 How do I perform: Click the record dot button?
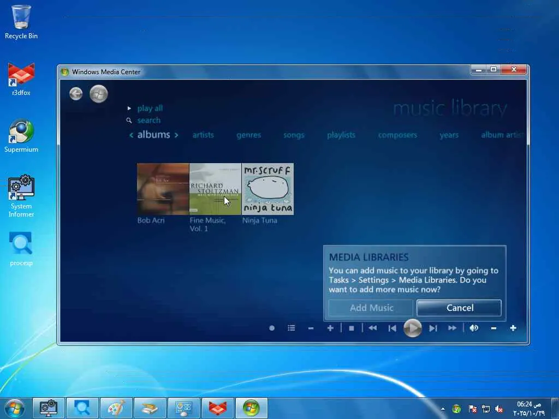(272, 328)
